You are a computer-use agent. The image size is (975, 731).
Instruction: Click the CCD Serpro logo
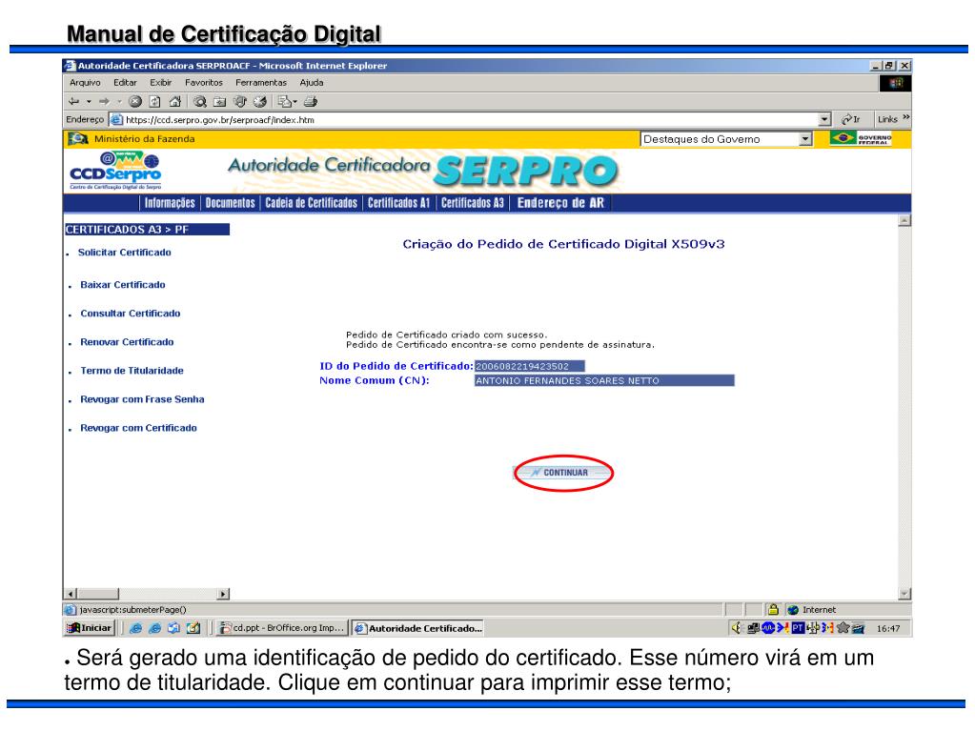click(x=115, y=171)
